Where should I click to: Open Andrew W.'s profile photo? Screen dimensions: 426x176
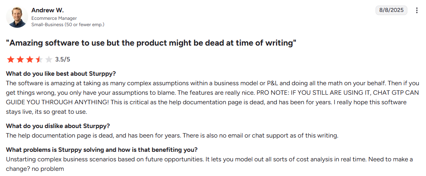click(x=17, y=17)
